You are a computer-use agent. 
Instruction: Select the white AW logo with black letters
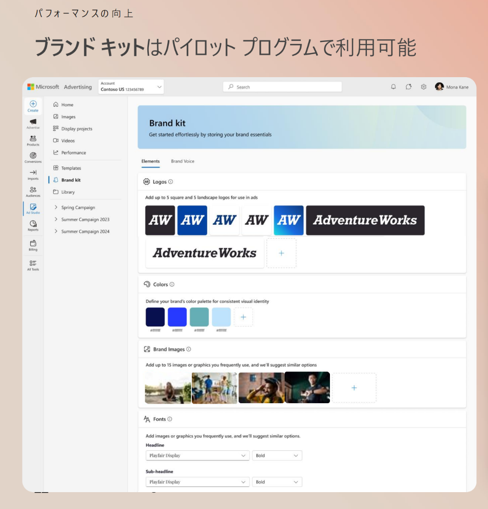(x=257, y=220)
